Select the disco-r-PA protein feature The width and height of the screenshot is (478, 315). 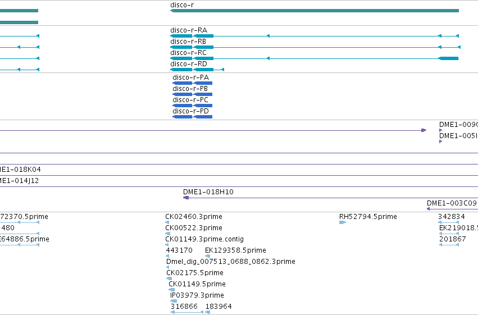pos(192,83)
